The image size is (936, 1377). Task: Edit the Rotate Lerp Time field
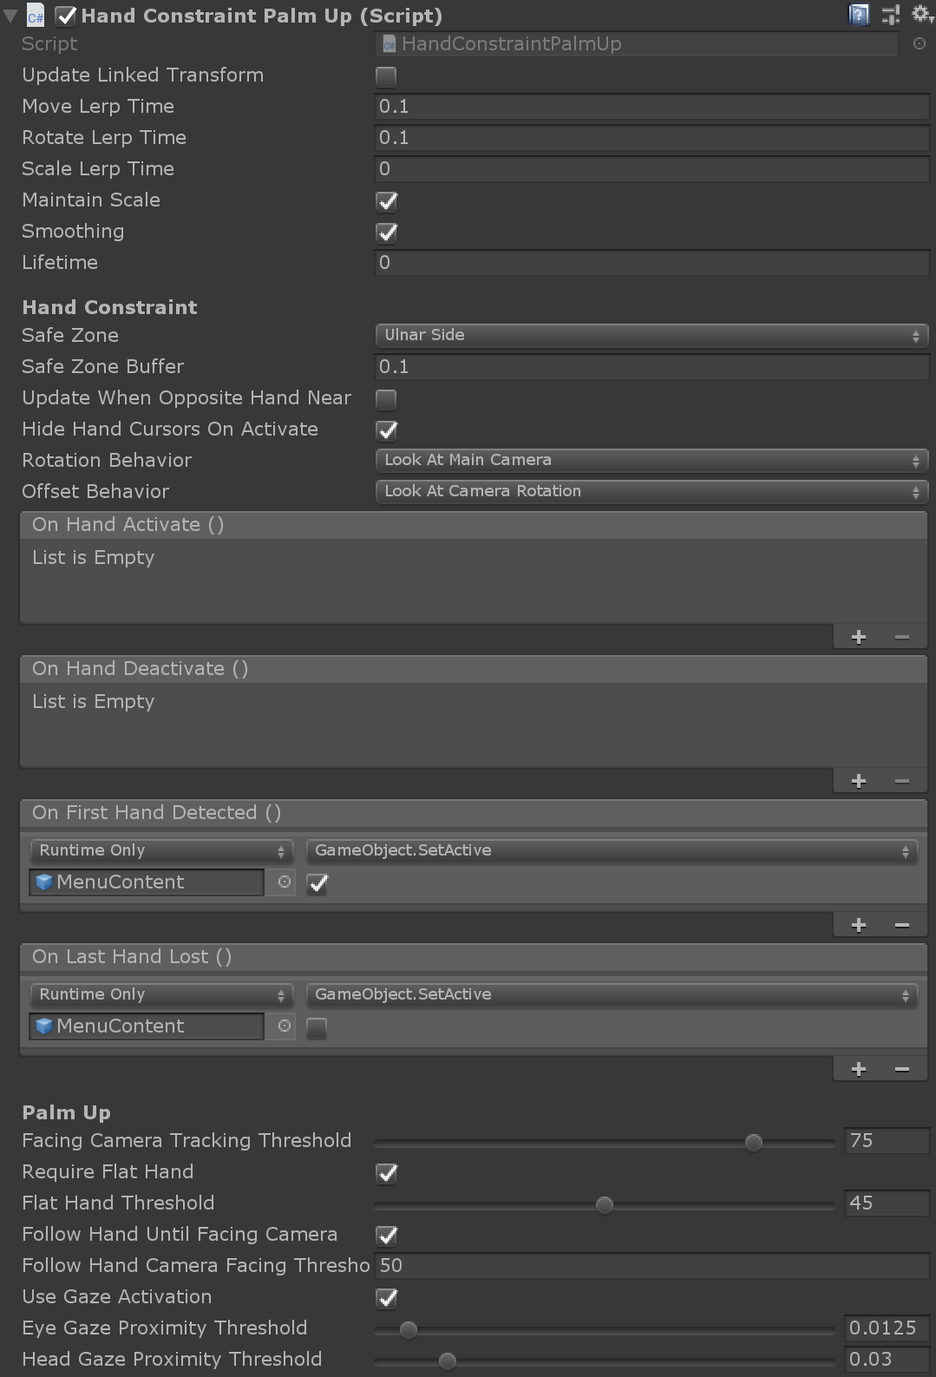(651, 138)
